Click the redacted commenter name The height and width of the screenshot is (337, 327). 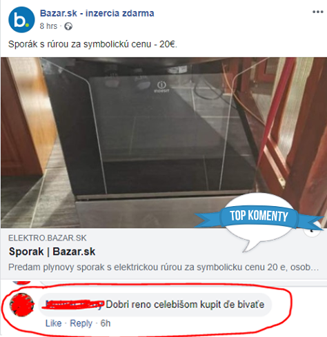point(73,305)
